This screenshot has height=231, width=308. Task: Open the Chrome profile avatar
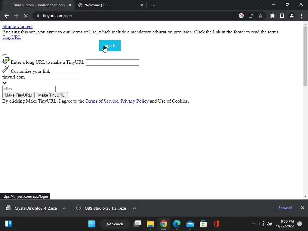pyautogui.click(x=292, y=16)
